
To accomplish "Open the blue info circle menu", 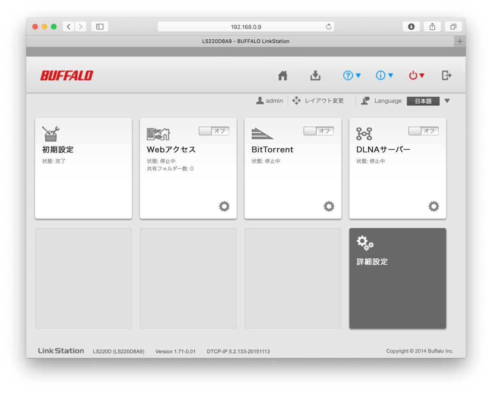I will click(x=385, y=75).
